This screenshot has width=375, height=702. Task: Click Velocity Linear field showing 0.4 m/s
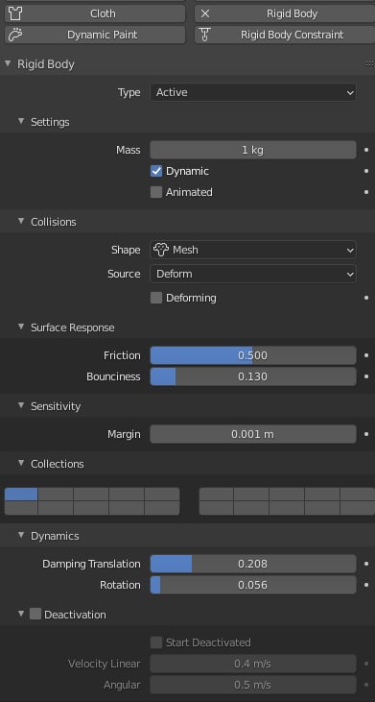[x=253, y=664]
